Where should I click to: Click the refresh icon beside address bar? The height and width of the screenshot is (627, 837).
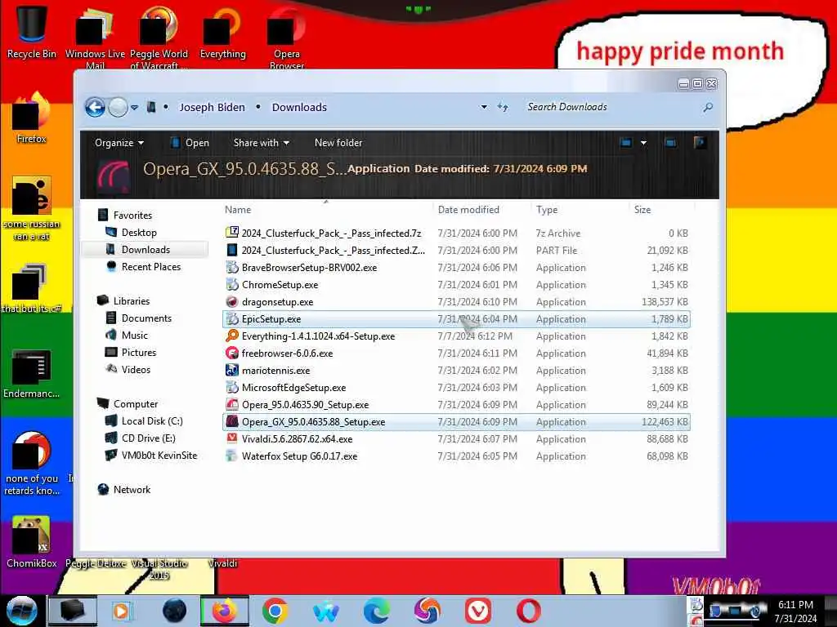(x=503, y=107)
